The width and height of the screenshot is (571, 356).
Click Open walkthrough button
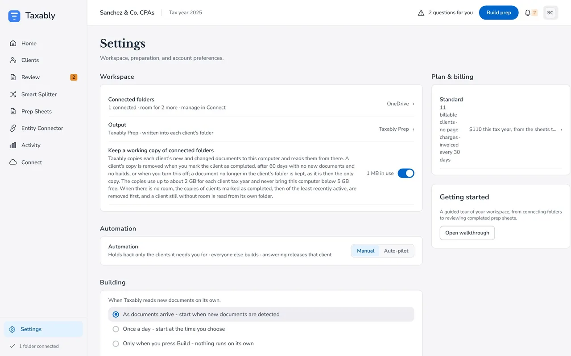coord(467,233)
